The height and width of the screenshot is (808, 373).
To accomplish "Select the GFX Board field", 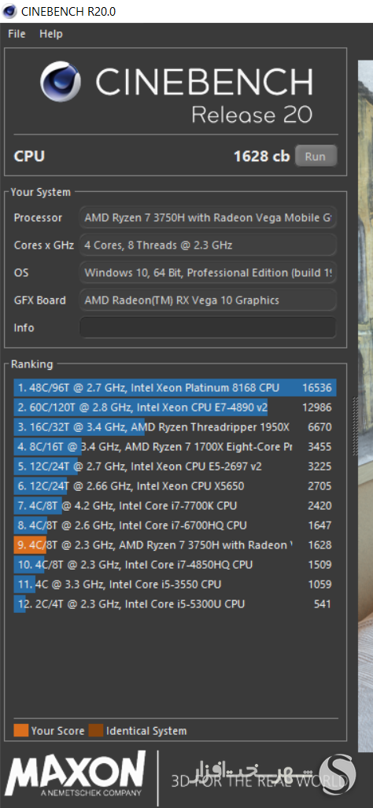I will pyautogui.click(x=208, y=300).
